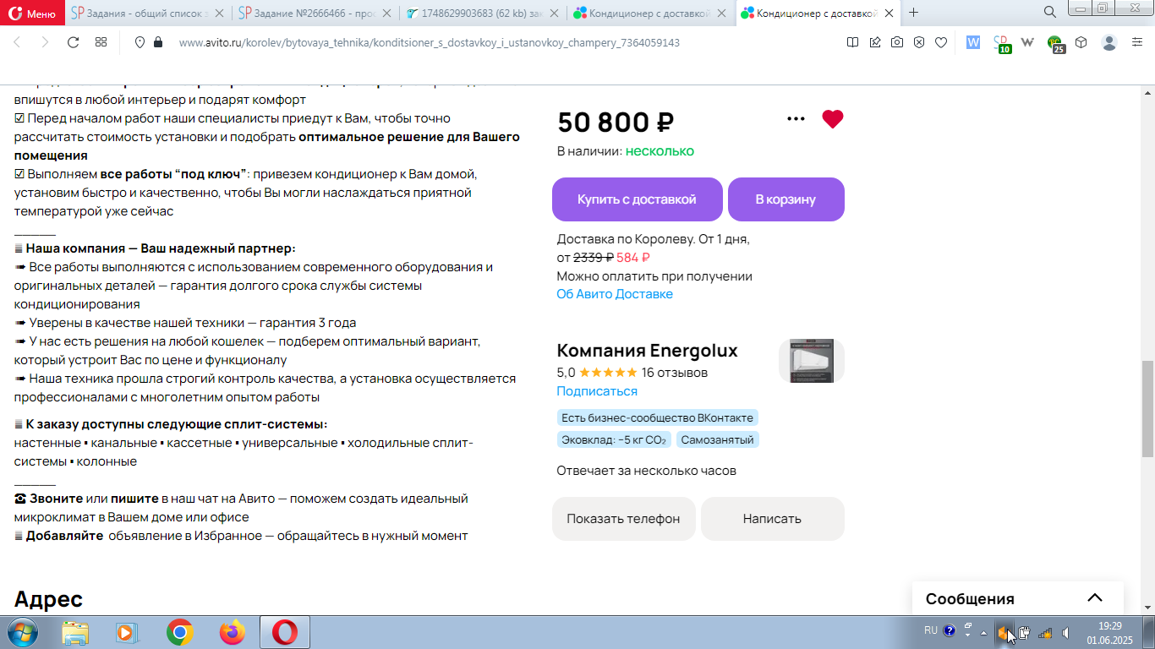Click the 'Написать' message button
Image resolution: width=1155 pixels, height=649 pixels.
[772, 519]
